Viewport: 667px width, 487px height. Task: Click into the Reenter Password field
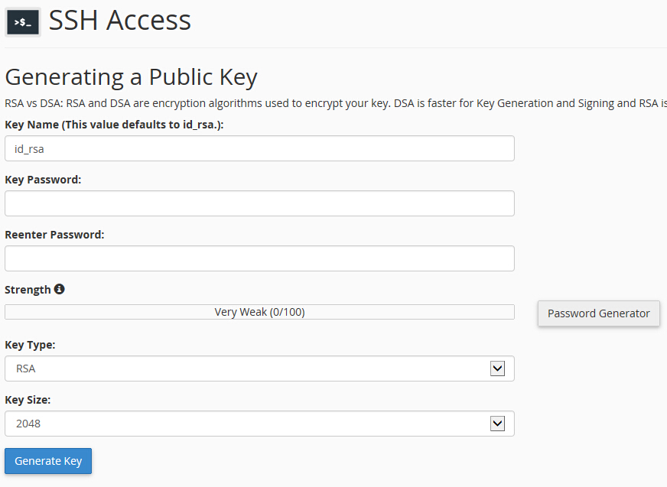click(259, 258)
